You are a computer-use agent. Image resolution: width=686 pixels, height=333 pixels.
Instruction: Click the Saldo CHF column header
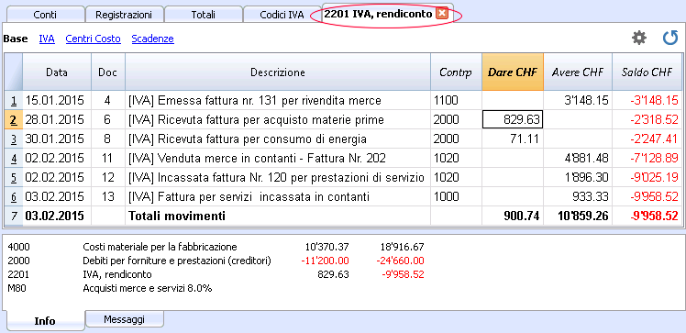[x=647, y=72]
